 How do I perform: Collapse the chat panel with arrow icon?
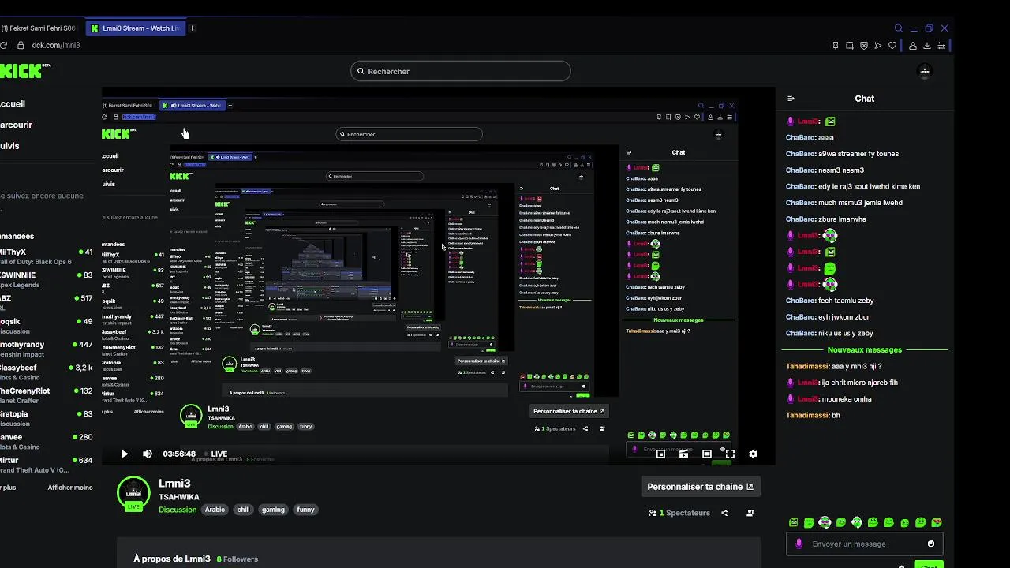point(791,99)
